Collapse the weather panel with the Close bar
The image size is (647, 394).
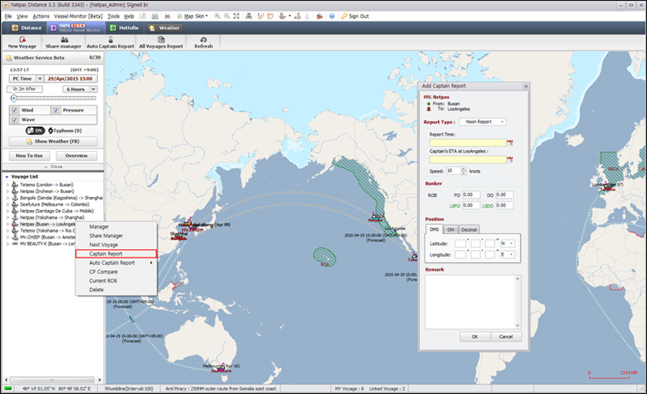coord(53,166)
